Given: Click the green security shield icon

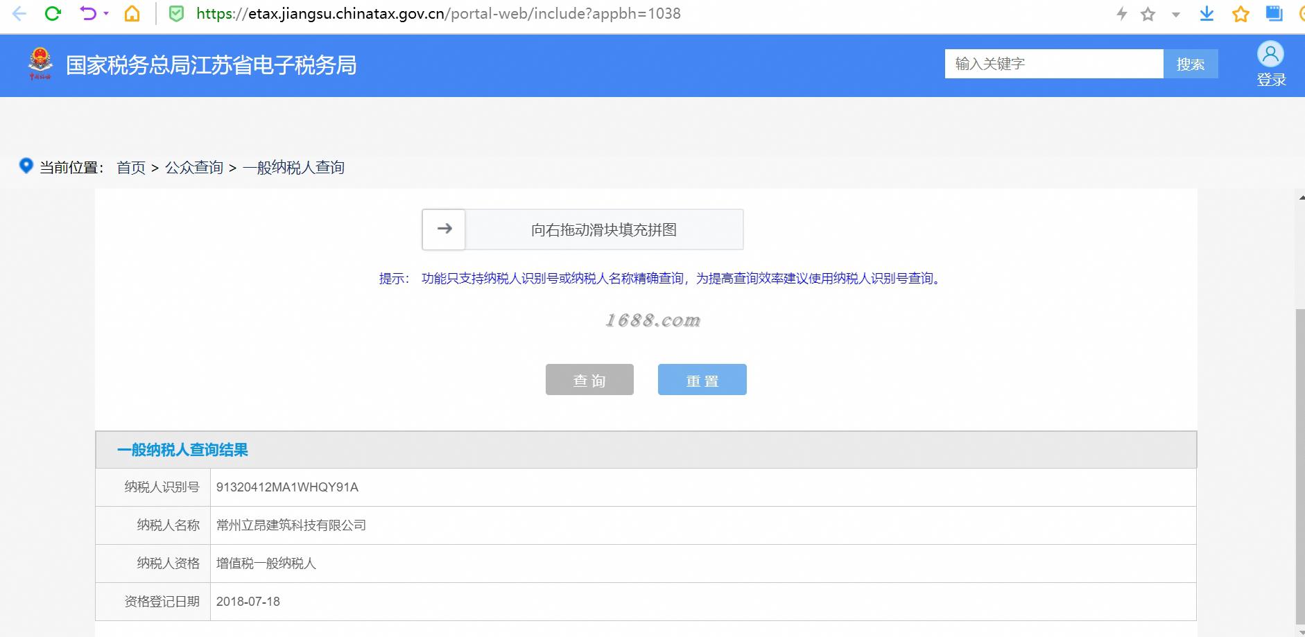Looking at the screenshot, I should click(177, 13).
